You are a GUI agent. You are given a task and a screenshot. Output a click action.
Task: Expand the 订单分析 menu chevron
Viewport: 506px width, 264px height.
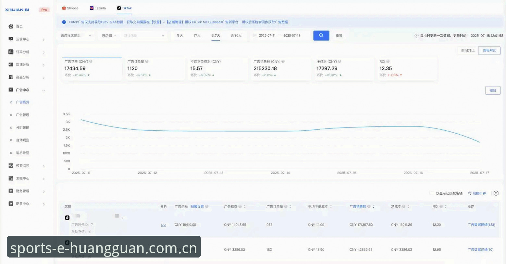(43, 52)
